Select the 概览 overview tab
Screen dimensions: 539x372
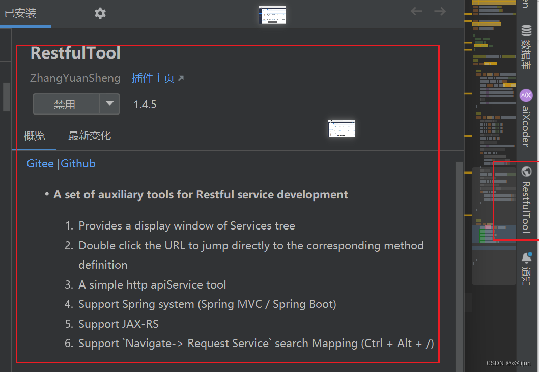tap(35, 136)
